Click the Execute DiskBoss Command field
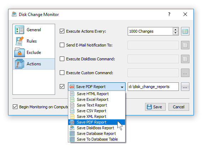The width and height of the screenshot is (203, 147). pos(153,59)
